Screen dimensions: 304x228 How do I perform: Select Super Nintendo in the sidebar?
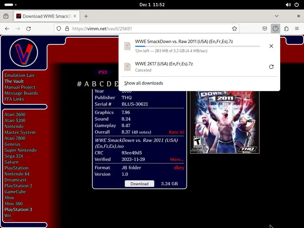tap(20, 150)
